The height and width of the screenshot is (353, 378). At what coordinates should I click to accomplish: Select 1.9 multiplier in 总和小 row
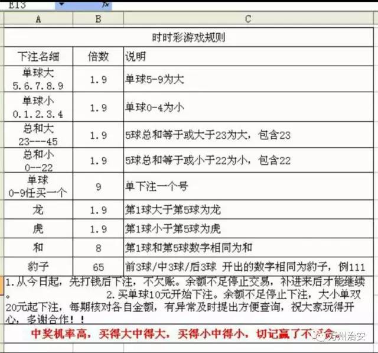point(98,160)
